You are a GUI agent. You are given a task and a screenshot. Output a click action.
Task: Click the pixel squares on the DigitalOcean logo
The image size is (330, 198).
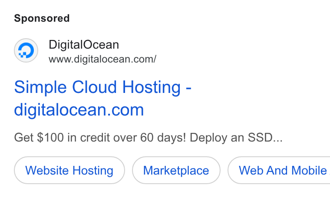pos(22,55)
